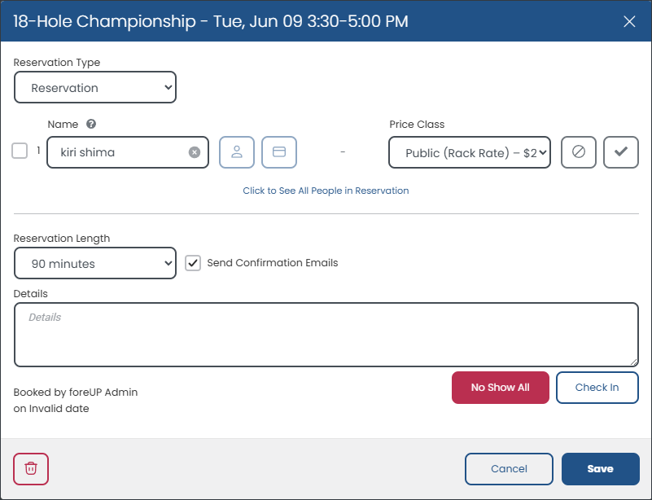Clear the name kiri shima field
The image size is (652, 500).
195,152
